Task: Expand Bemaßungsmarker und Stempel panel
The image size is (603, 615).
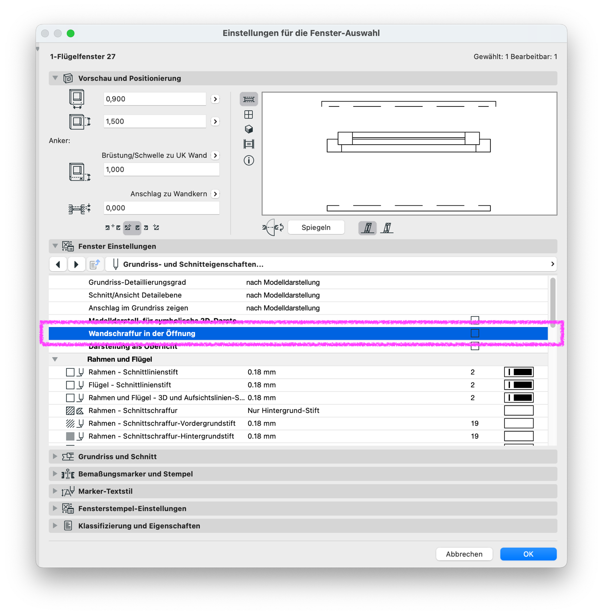Action: coord(55,474)
